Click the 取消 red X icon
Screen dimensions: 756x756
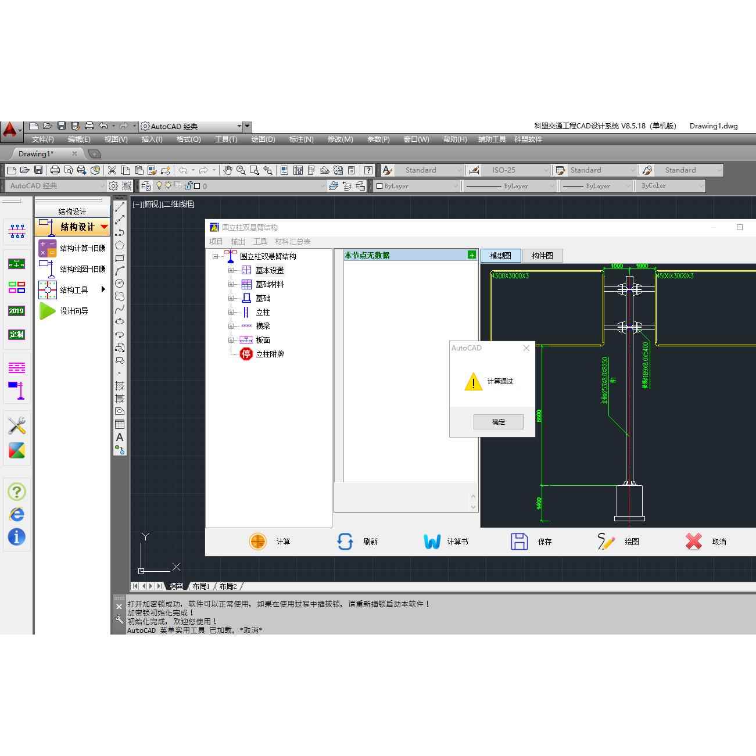point(693,541)
